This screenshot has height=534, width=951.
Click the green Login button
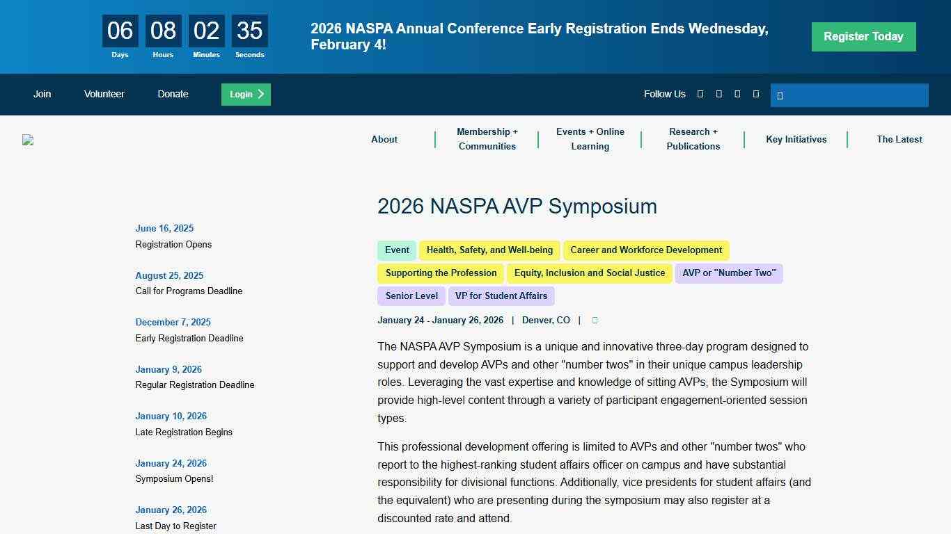point(245,94)
